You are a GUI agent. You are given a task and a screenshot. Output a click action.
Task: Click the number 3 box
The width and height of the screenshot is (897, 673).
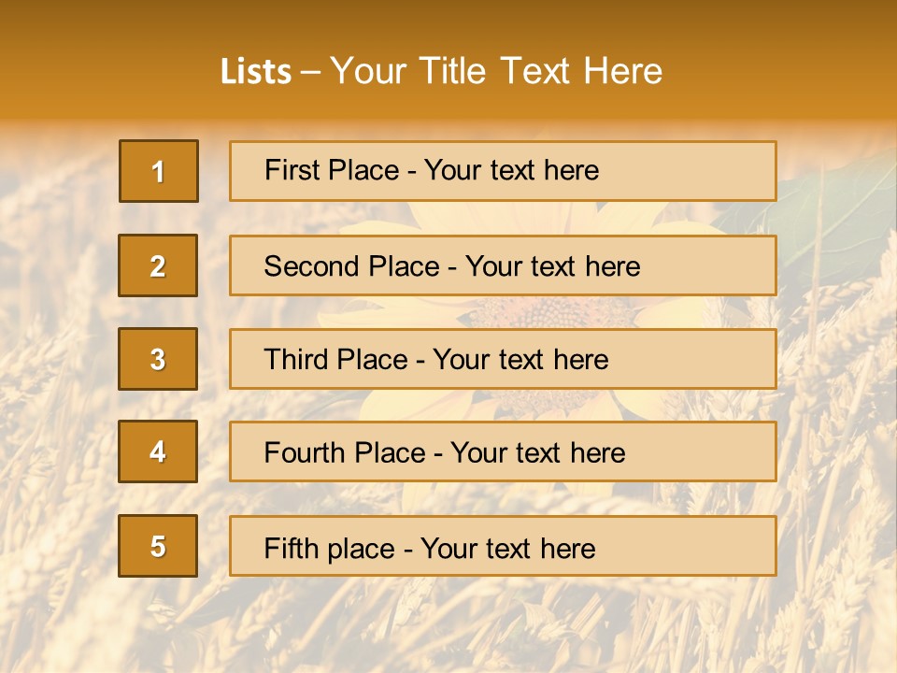(x=158, y=359)
